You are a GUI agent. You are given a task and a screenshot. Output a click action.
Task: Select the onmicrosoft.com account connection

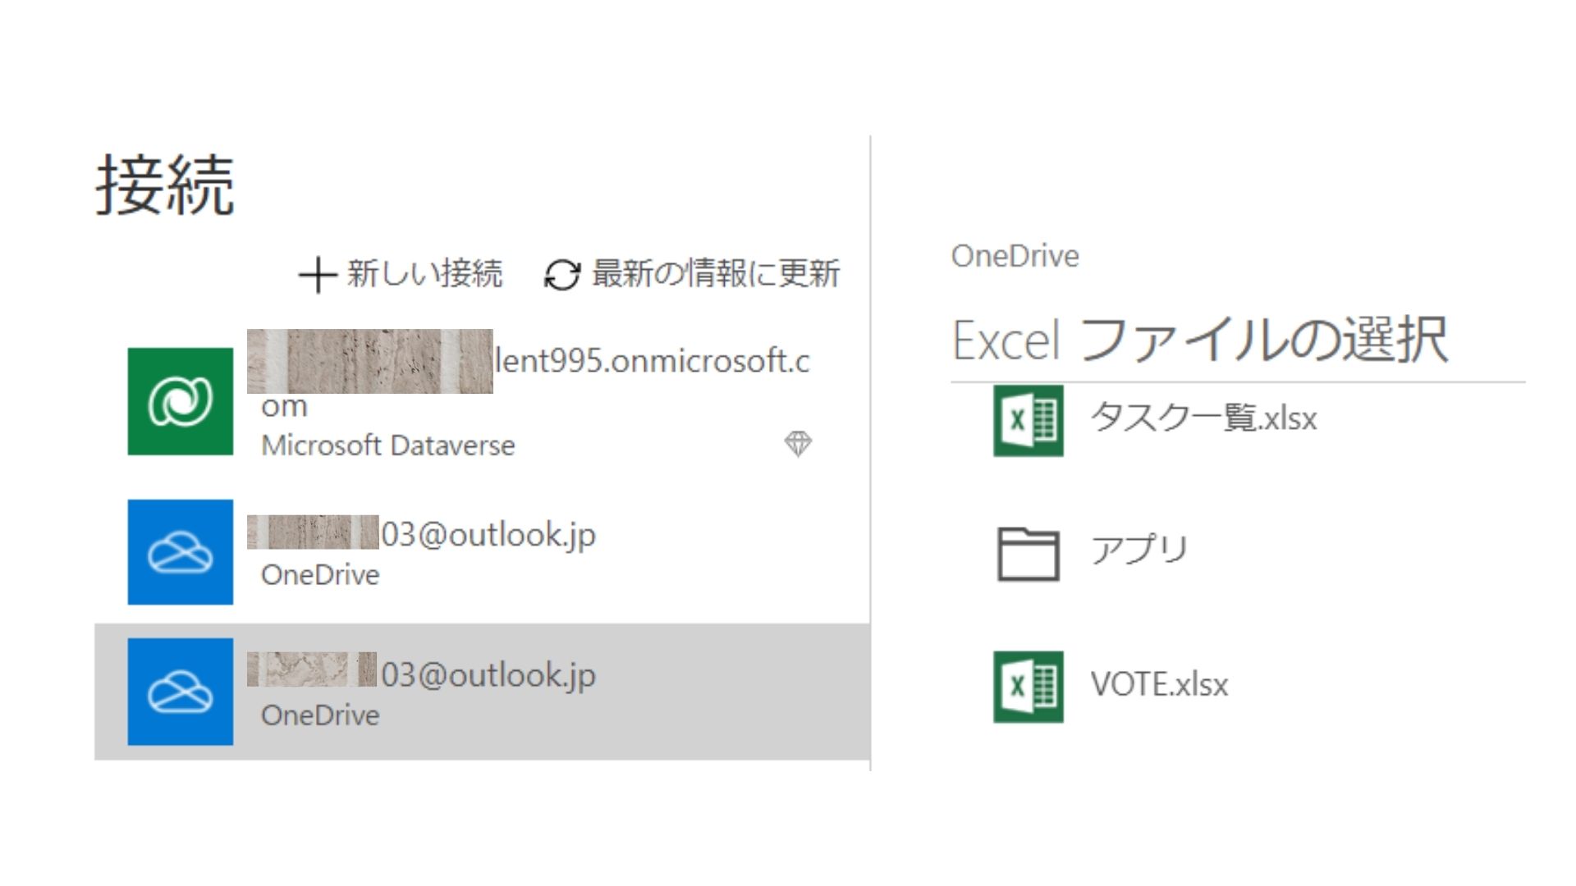click(x=652, y=361)
